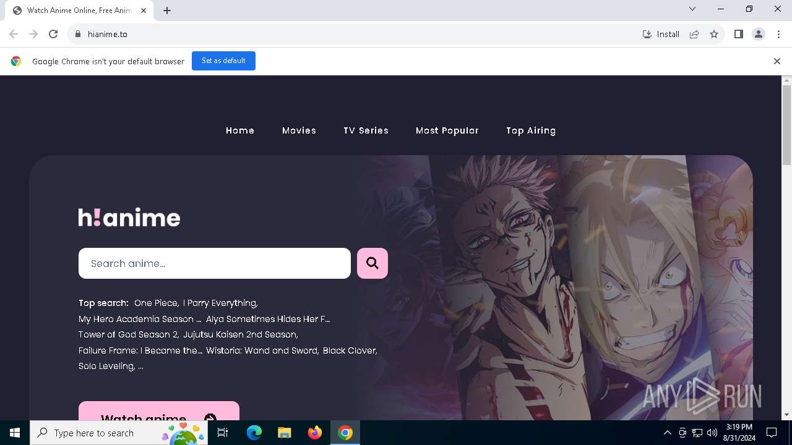Show hidden system tray icons
The height and width of the screenshot is (445, 792).
point(667,433)
